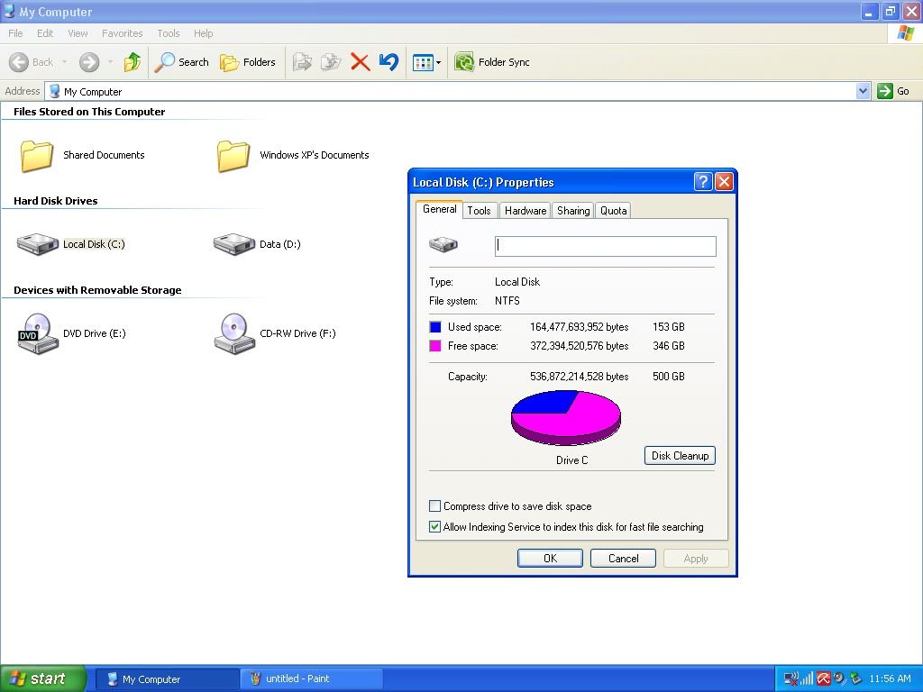Click the Drive C pie chart
This screenshot has height=692, width=923.
(x=566, y=418)
